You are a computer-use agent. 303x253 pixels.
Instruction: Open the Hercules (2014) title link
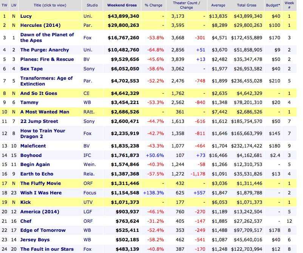(40, 25)
